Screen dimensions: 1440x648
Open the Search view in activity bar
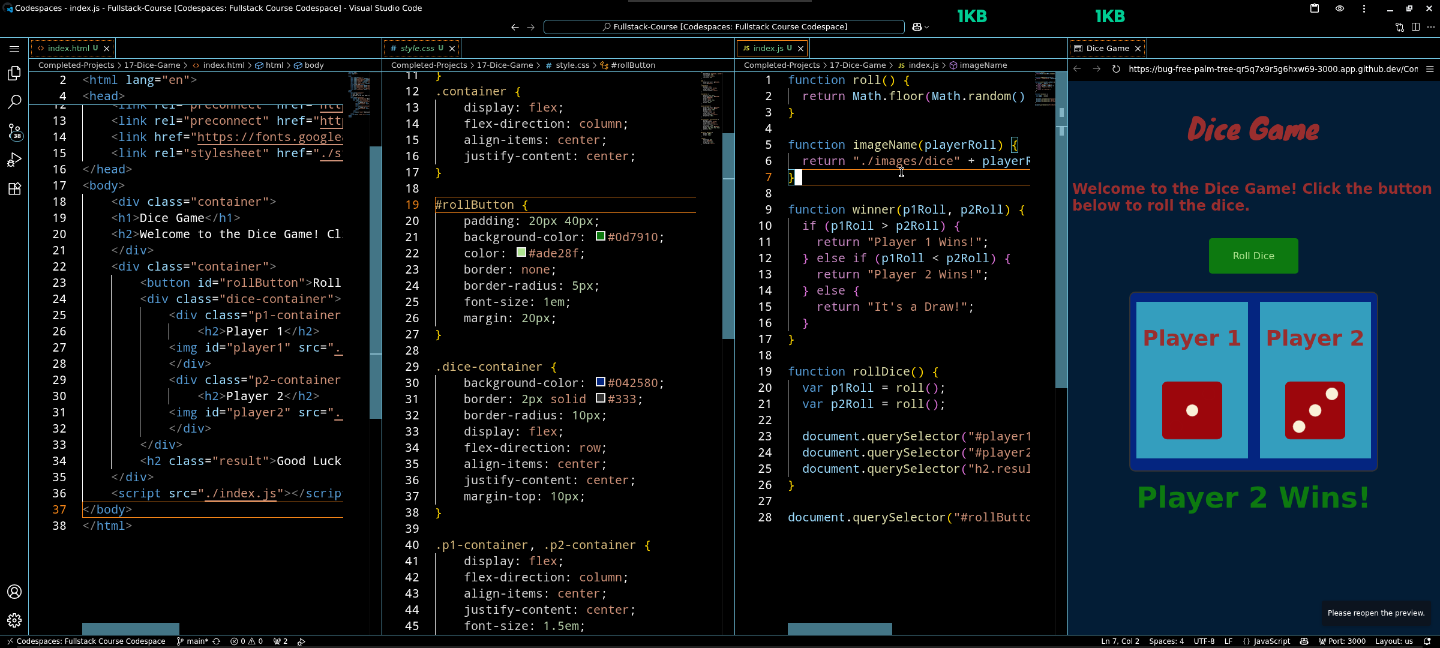click(x=14, y=102)
